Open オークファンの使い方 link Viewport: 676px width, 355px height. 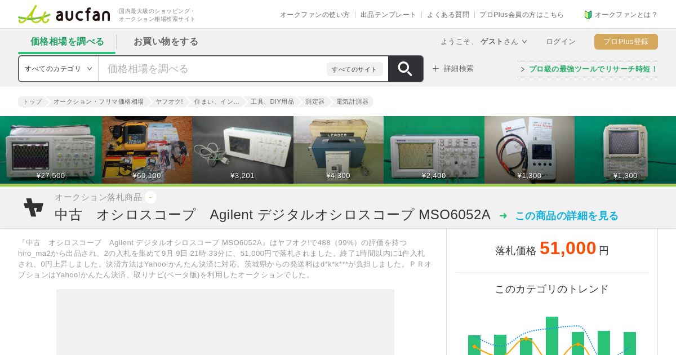(315, 15)
